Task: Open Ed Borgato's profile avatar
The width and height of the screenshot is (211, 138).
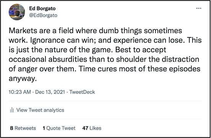Action: click(17, 12)
